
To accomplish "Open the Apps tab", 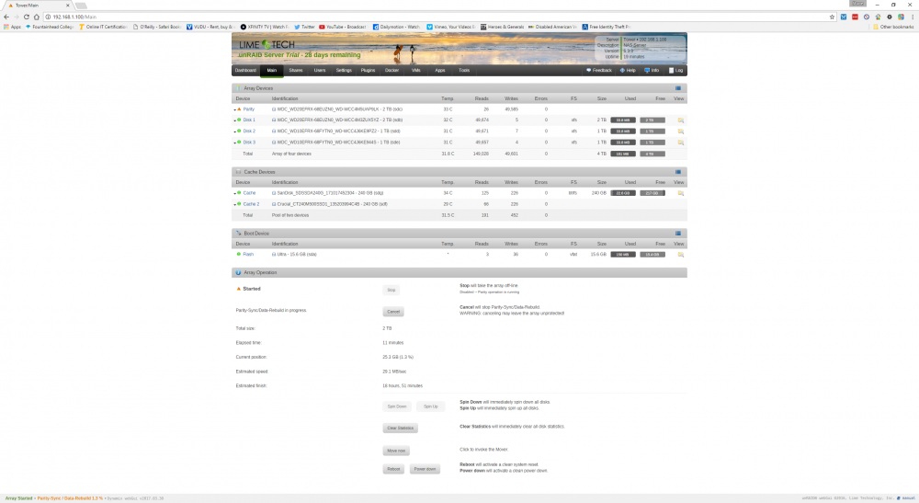I will point(440,71).
